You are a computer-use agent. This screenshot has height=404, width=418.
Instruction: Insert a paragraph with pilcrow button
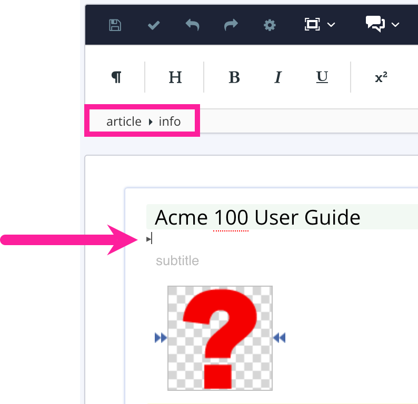[116, 77]
